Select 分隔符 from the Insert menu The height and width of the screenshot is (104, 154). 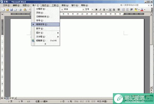[45, 9]
